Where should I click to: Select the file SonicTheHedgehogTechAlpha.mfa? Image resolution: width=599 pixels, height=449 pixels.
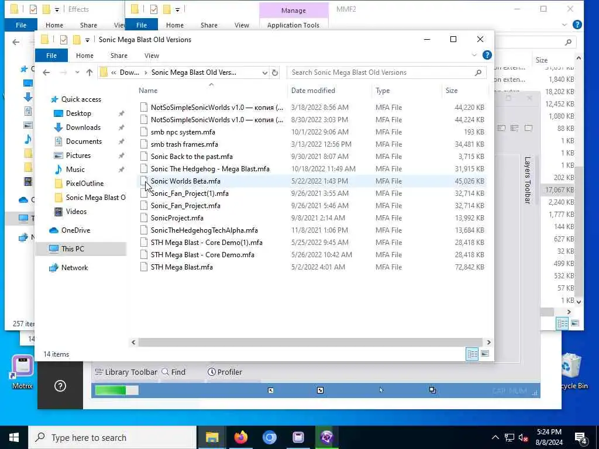[x=204, y=230]
